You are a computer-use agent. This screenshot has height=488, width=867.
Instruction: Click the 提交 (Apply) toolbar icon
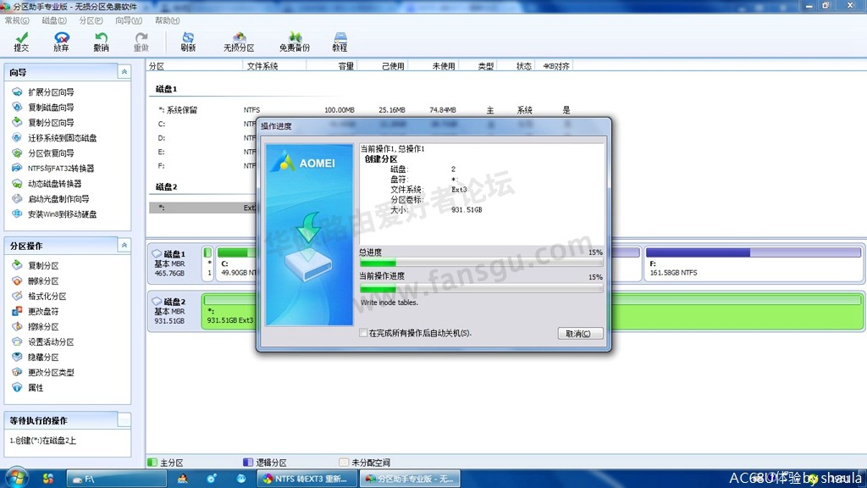[21, 42]
